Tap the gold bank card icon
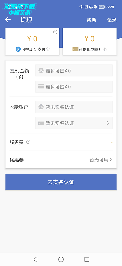Screen dimensions: 122x266 coord(75,50)
